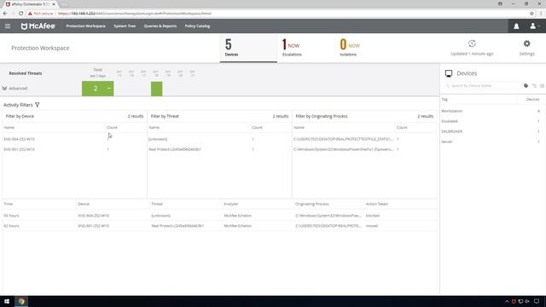Image resolution: width=546 pixels, height=307 pixels.
Task: Select the Server tag row
Action: (x=492, y=142)
